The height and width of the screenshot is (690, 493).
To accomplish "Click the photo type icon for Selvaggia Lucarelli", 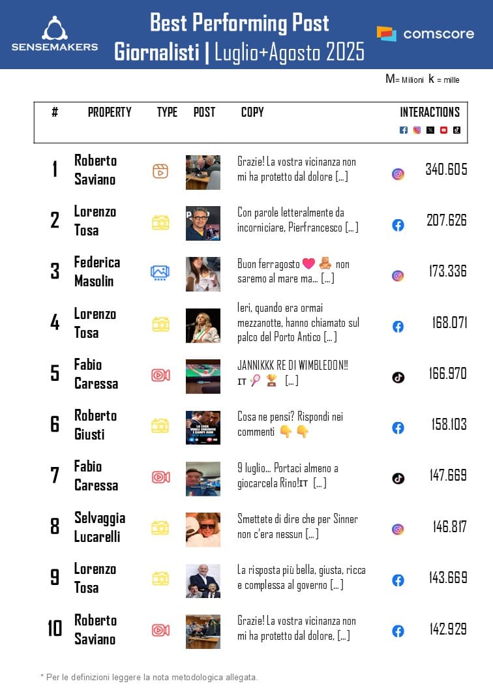I will click(x=160, y=528).
